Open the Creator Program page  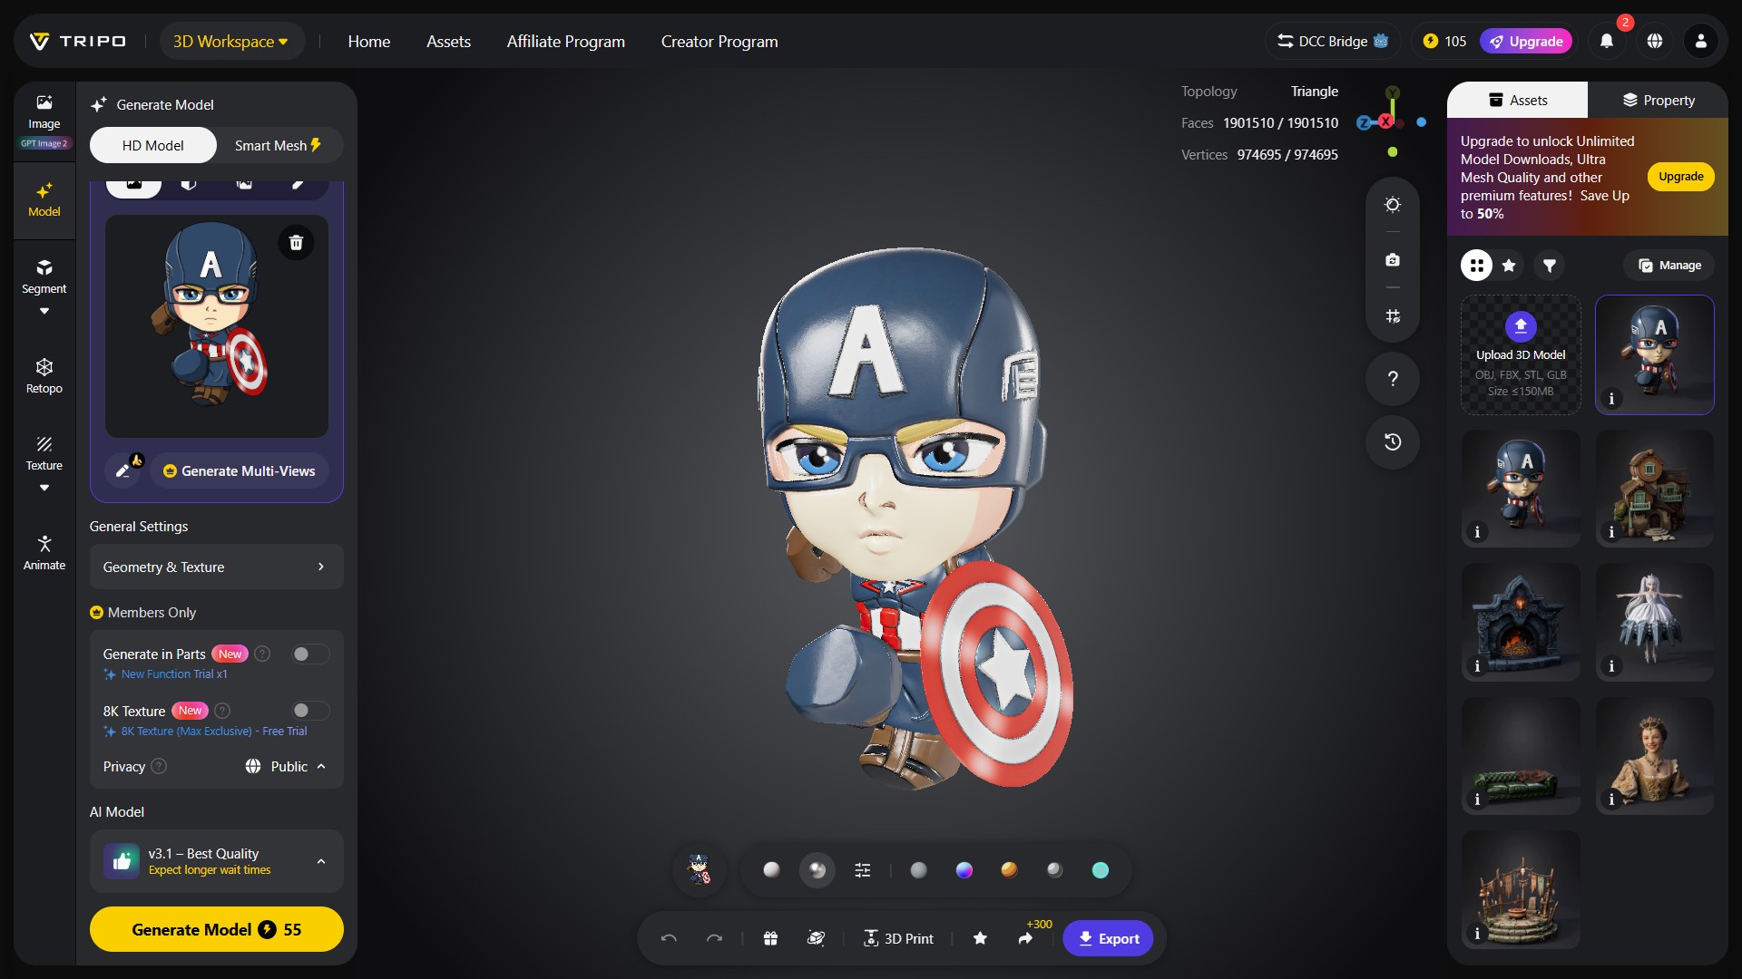[x=719, y=41]
